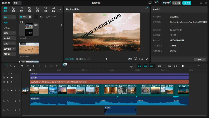Open the filter dropdown in media panel
This screenshot has height=118, width=209.
coord(54,17)
